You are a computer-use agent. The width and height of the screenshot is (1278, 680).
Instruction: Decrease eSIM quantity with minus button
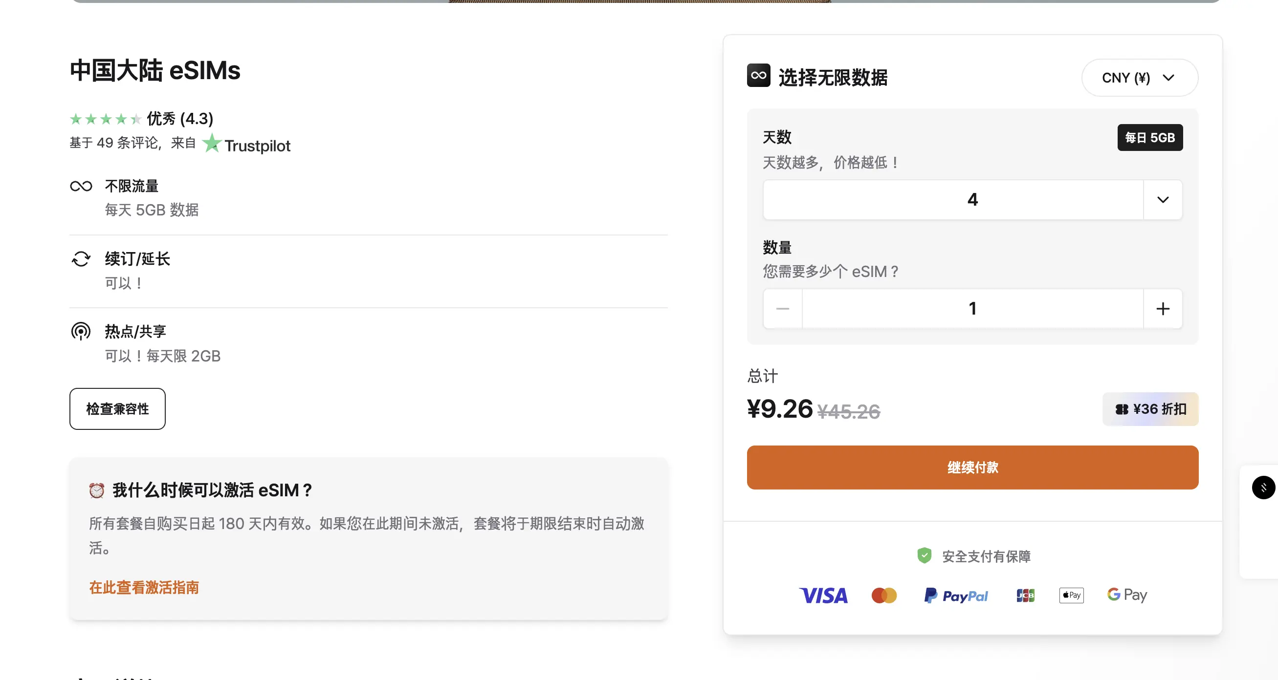(x=782, y=309)
